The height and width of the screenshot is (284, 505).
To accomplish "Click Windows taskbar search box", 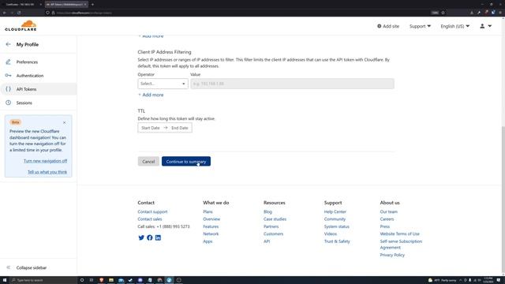I will (43, 280).
